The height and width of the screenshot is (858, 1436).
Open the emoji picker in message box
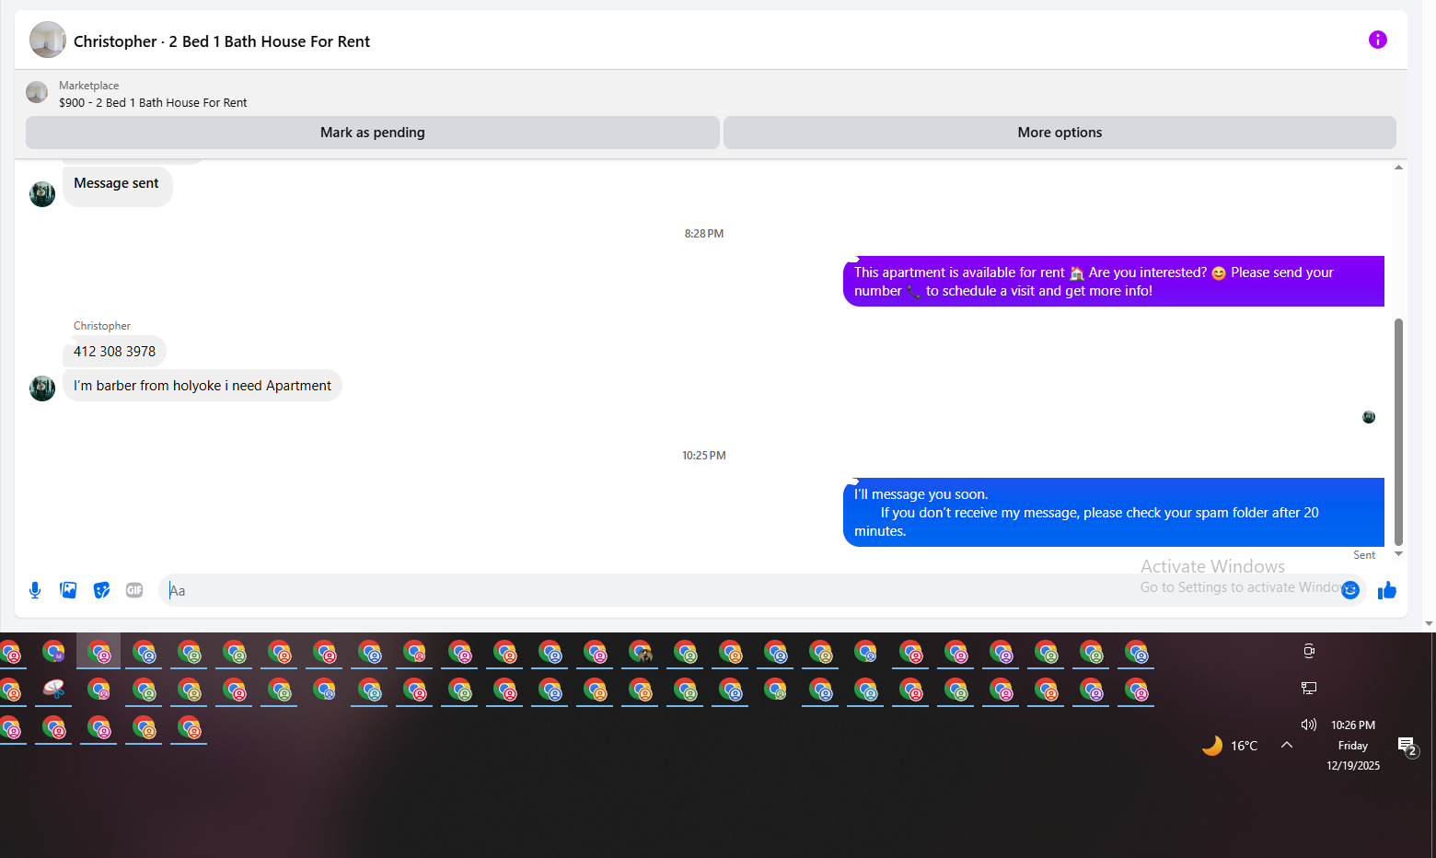coord(1350,590)
